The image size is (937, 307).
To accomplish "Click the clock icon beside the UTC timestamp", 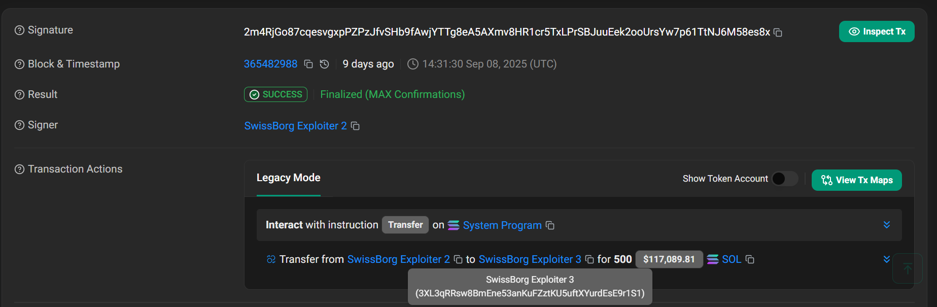I will coord(413,64).
